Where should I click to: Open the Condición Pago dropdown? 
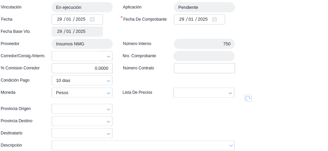click(x=108, y=81)
